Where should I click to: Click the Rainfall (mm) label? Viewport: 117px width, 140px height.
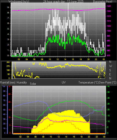coord(8,82)
